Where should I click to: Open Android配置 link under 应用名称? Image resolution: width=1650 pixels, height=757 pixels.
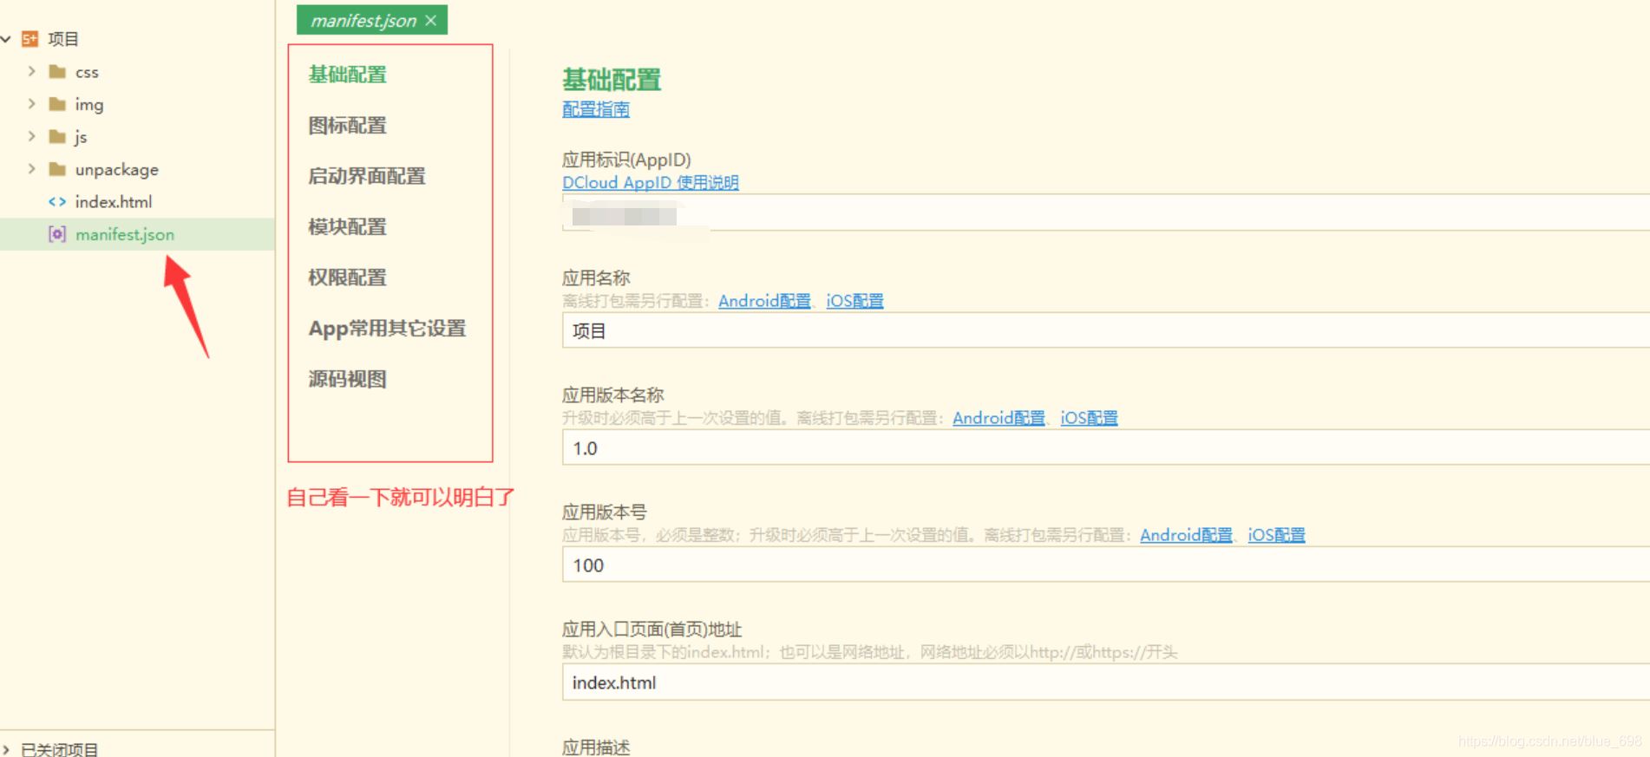763,301
